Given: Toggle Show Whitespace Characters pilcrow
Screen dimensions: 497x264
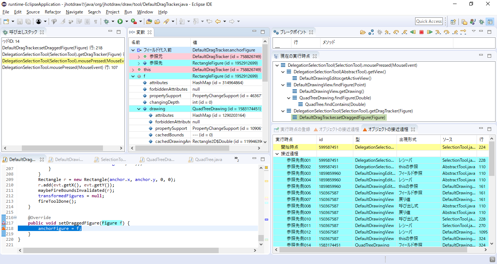Looking at the screenshot, I should click(95, 22).
